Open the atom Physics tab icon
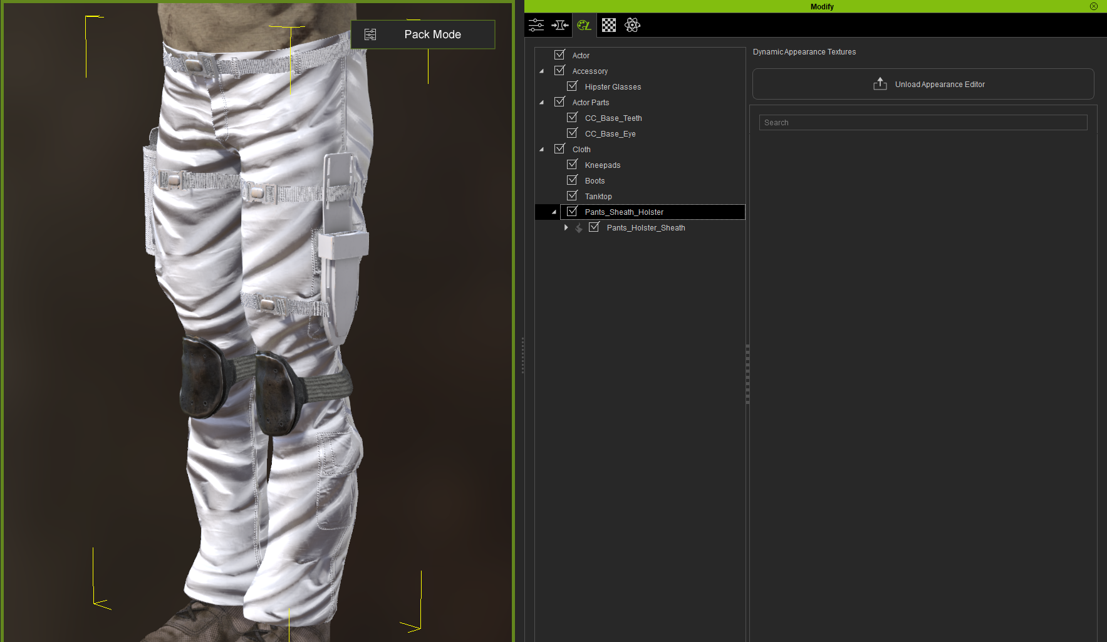 633,25
